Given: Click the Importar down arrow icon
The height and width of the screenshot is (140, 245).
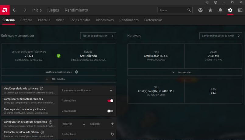Looking at the screenshot, I should point(84,124).
